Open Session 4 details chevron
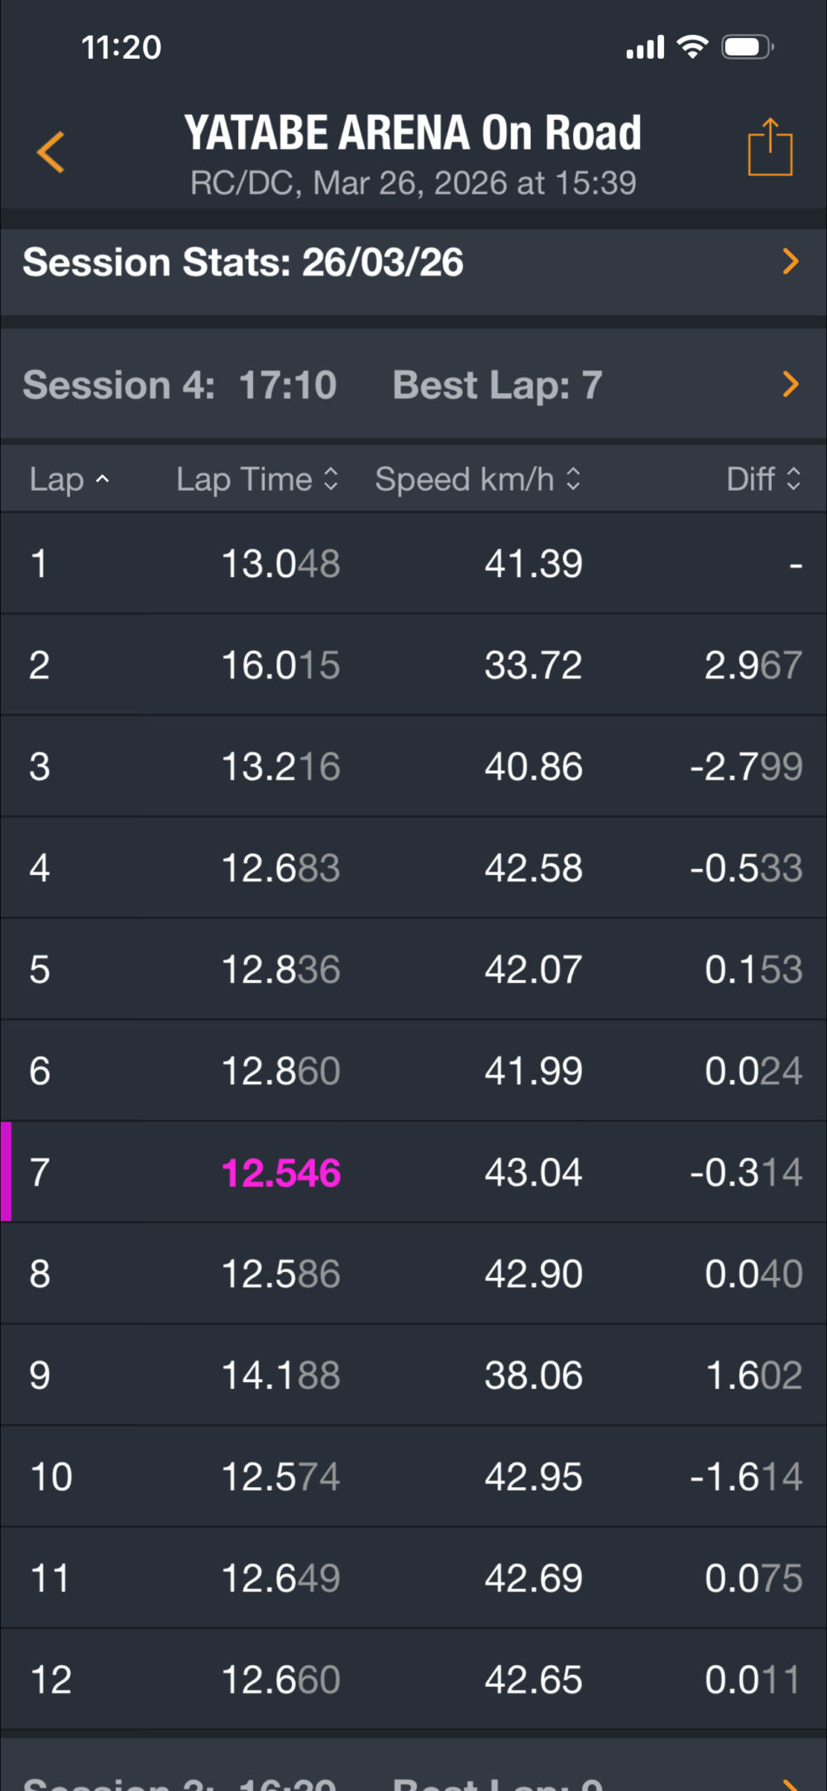 pos(791,384)
